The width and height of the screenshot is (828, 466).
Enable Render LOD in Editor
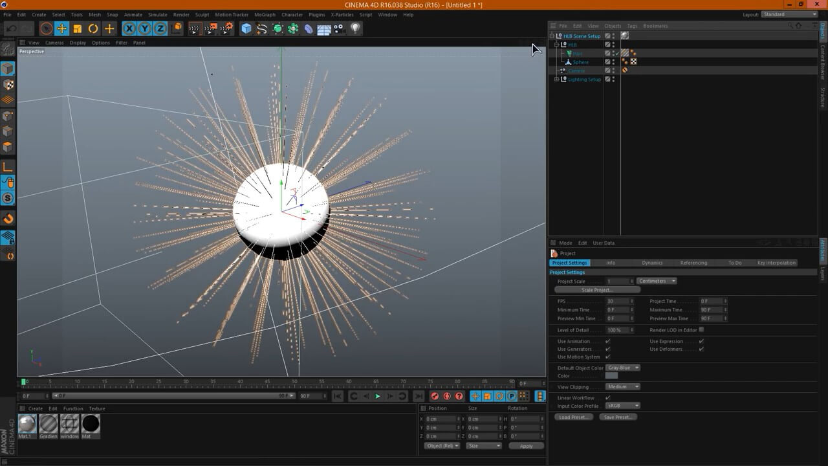point(701,330)
